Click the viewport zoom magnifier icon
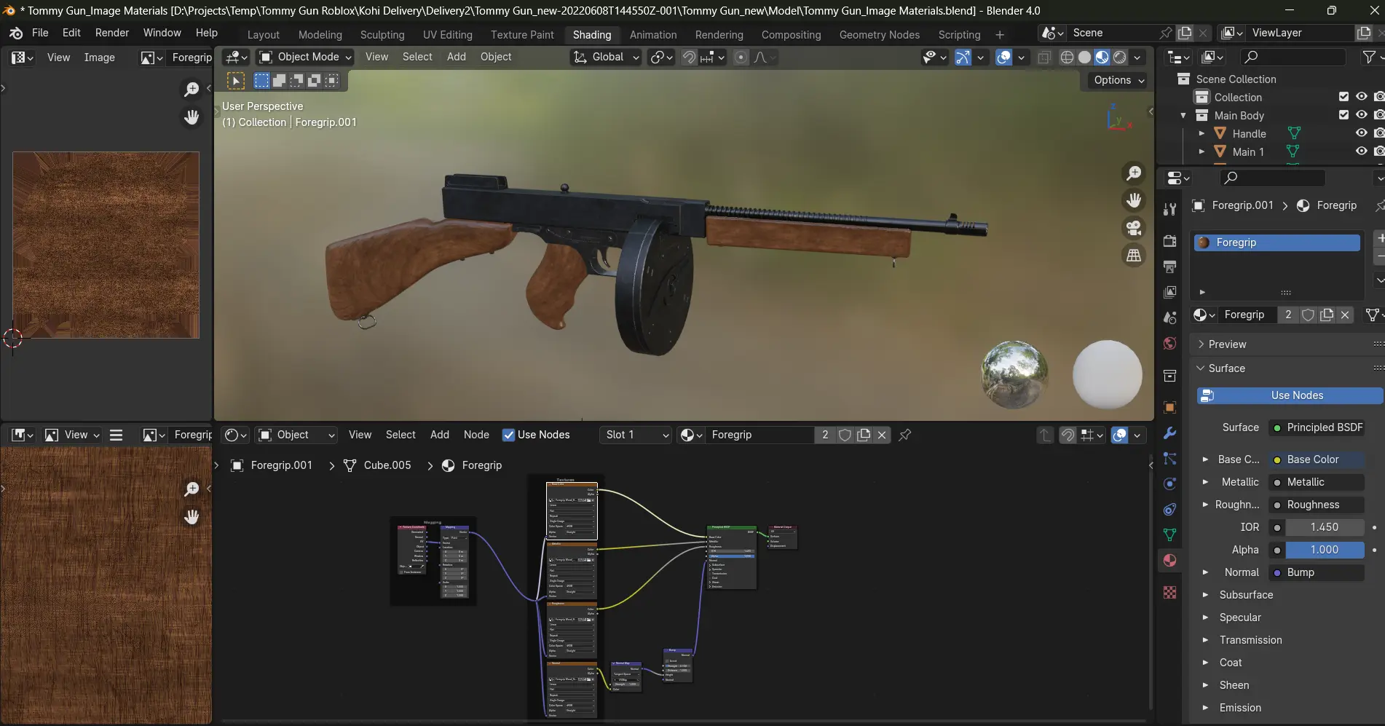The height and width of the screenshot is (726, 1385). pyautogui.click(x=1134, y=173)
